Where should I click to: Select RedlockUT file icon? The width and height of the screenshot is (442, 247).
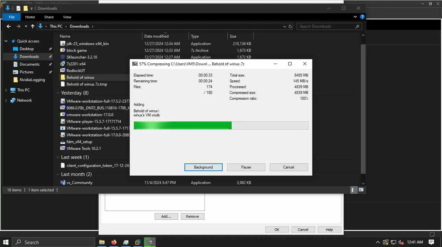click(63, 70)
